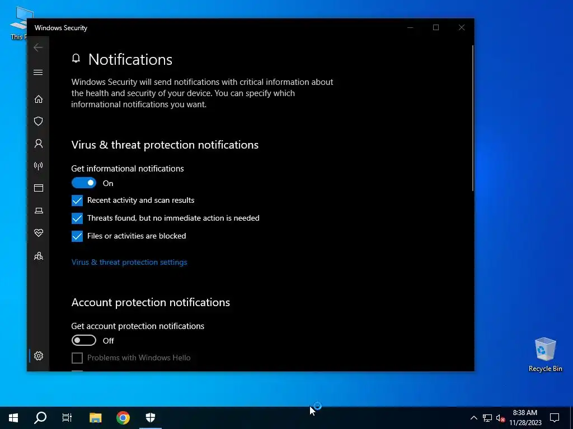Click Account protection notifications heading
The height and width of the screenshot is (429, 573).
tap(151, 302)
